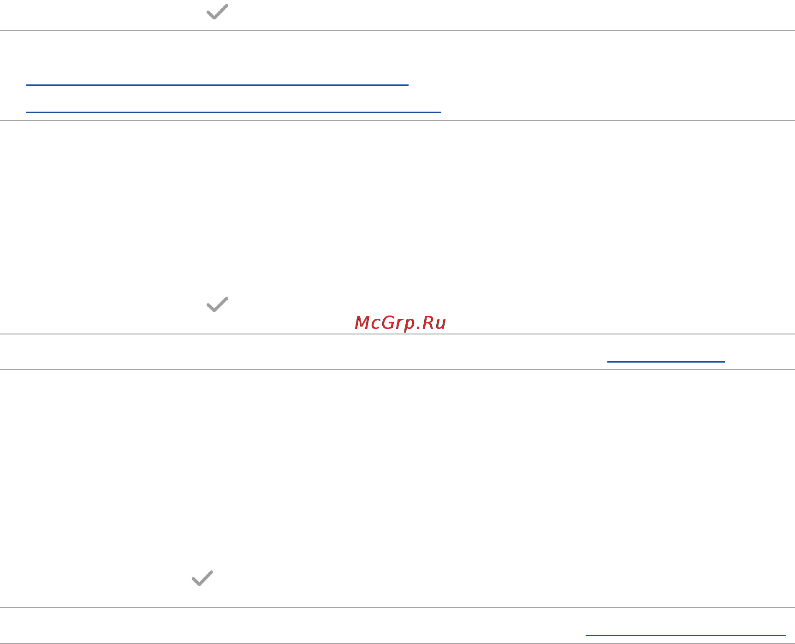Click the topmost gray checkmark icon
The width and height of the screenshot is (795, 644).
click(x=217, y=12)
